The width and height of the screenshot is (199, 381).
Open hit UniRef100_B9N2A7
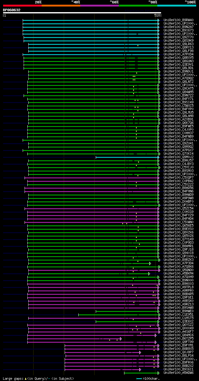tap(178, 27)
